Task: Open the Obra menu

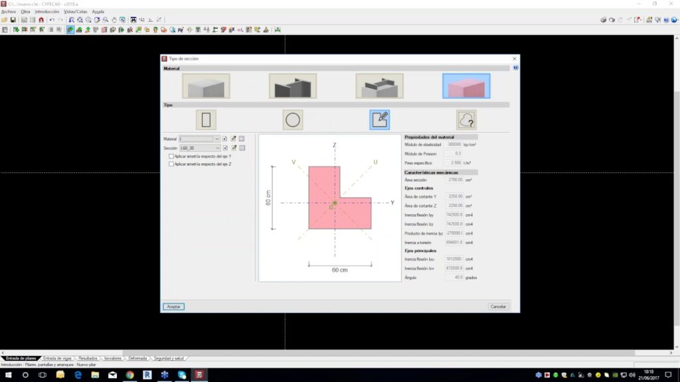Action: pyautogui.click(x=25, y=12)
